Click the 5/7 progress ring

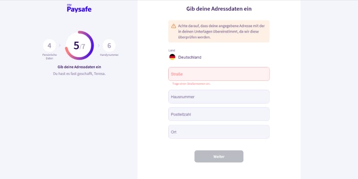(x=79, y=46)
